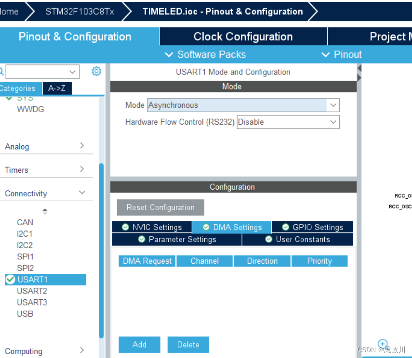Select I2C1 peripheral
Image resolution: width=412 pixels, height=358 pixels.
point(25,233)
